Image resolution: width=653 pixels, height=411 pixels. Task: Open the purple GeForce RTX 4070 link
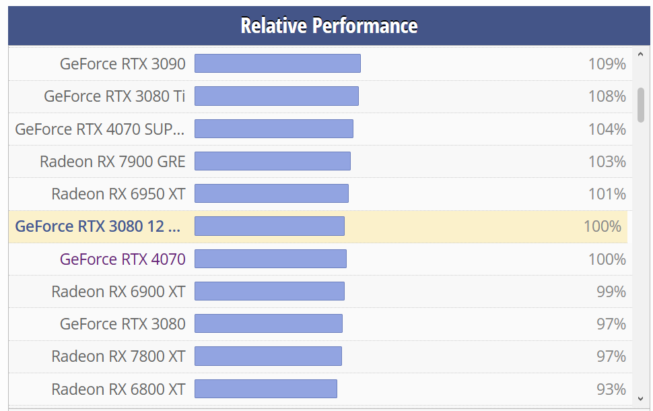123,259
